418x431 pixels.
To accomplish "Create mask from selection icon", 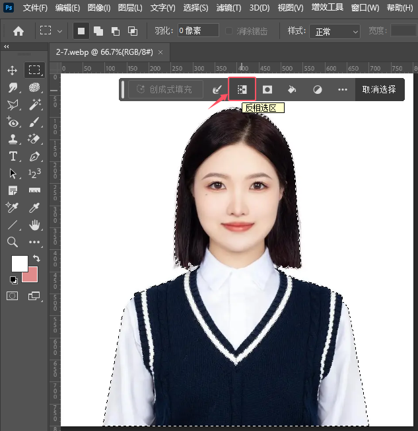I will click(x=267, y=89).
